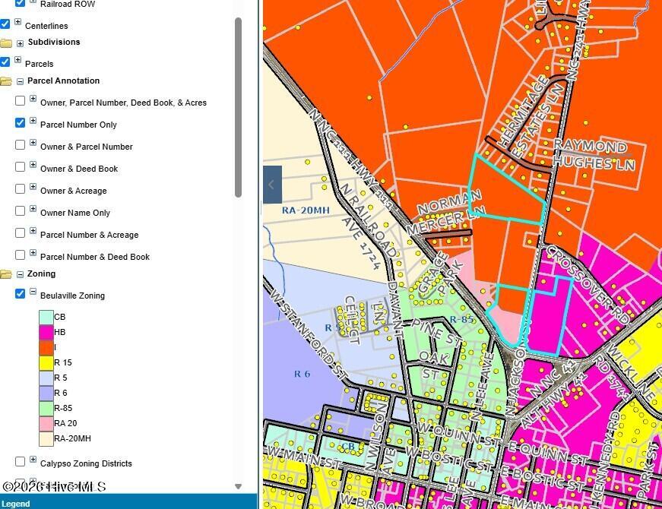Click the R 6 zoning swatch
662x509 pixels.
[46, 393]
